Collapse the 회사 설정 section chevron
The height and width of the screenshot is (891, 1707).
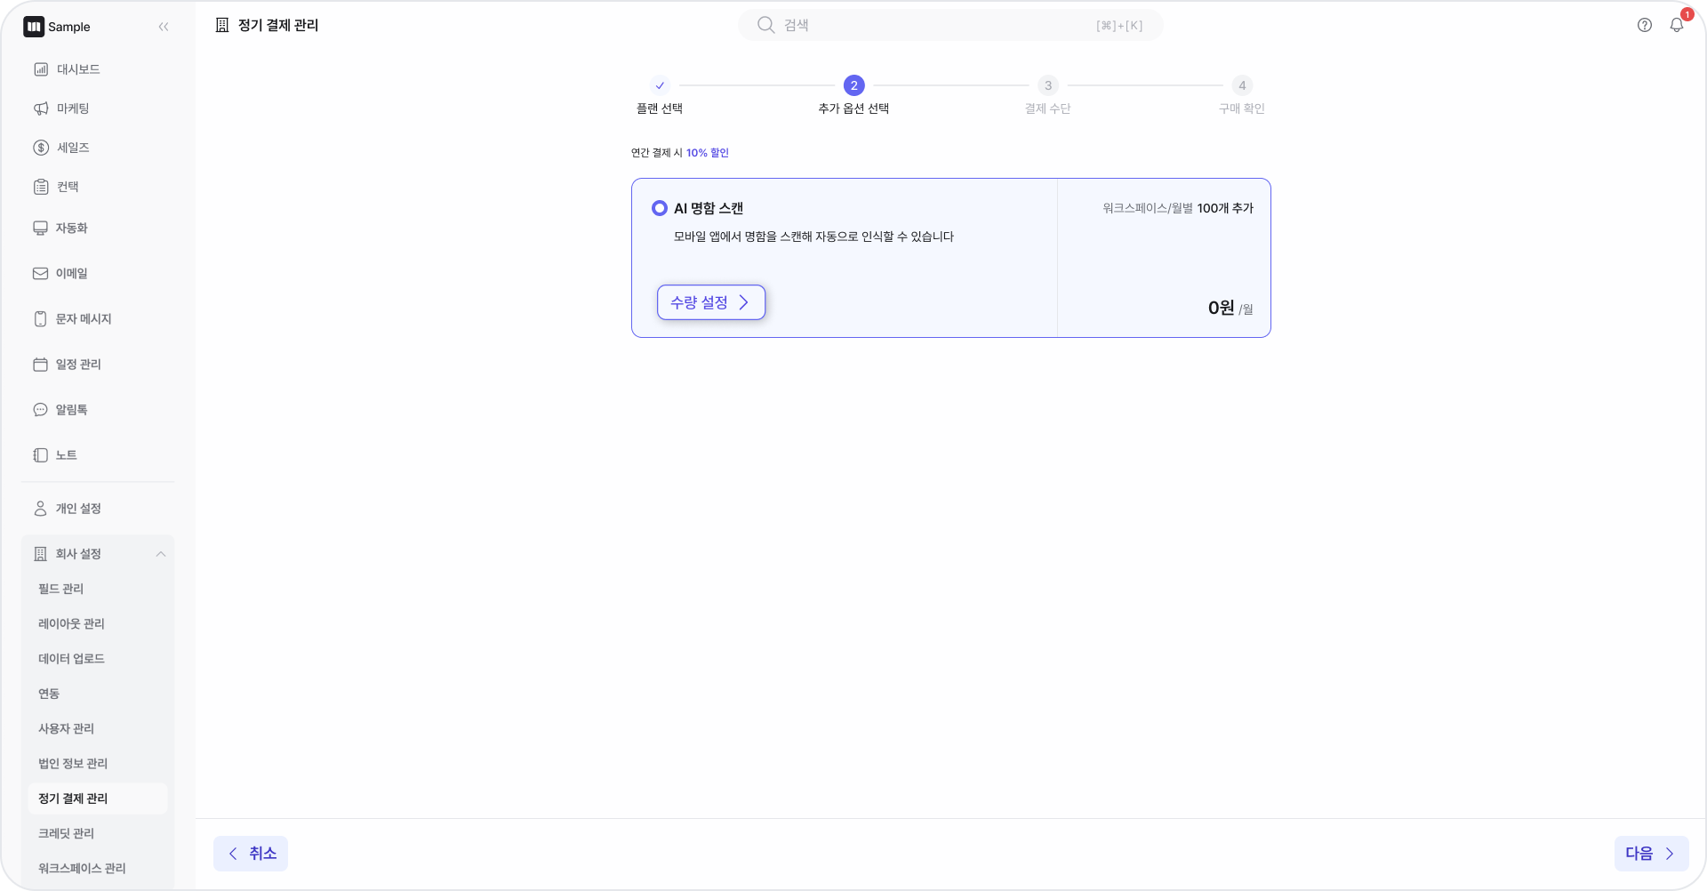click(161, 554)
